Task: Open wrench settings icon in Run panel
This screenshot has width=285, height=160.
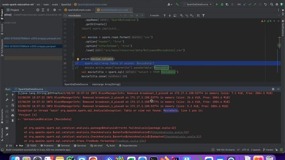Action: (7, 100)
